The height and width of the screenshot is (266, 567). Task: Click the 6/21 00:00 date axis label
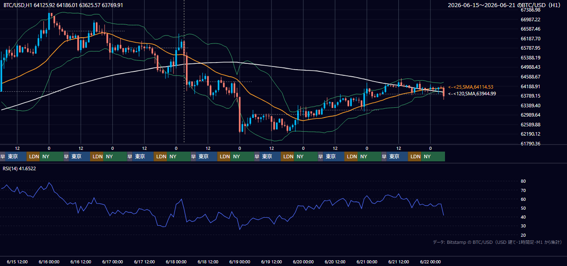click(367, 262)
